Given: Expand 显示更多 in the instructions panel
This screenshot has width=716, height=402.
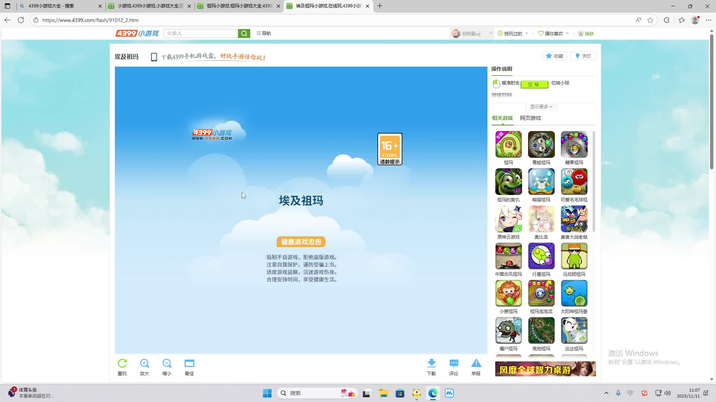Looking at the screenshot, I should [541, 107].
